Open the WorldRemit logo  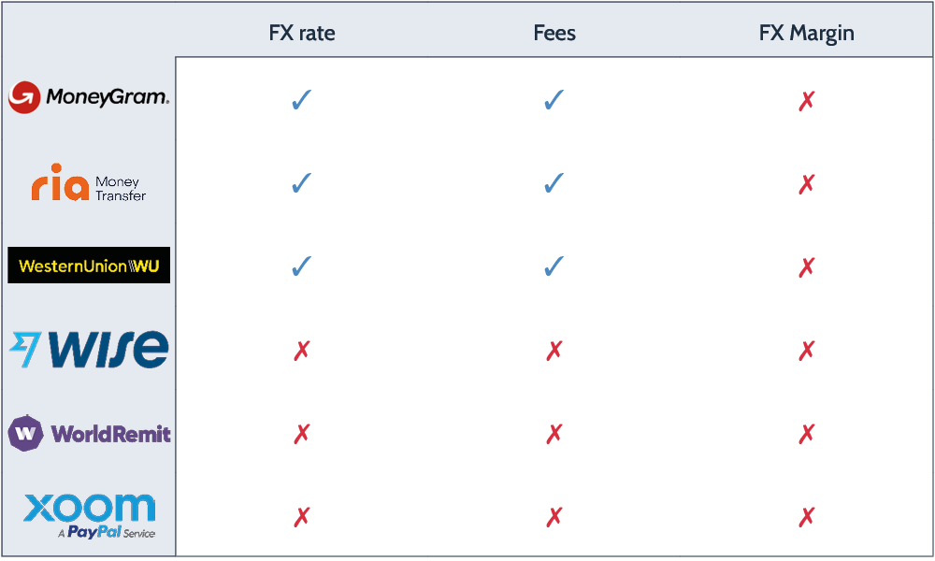pos(89,434)
